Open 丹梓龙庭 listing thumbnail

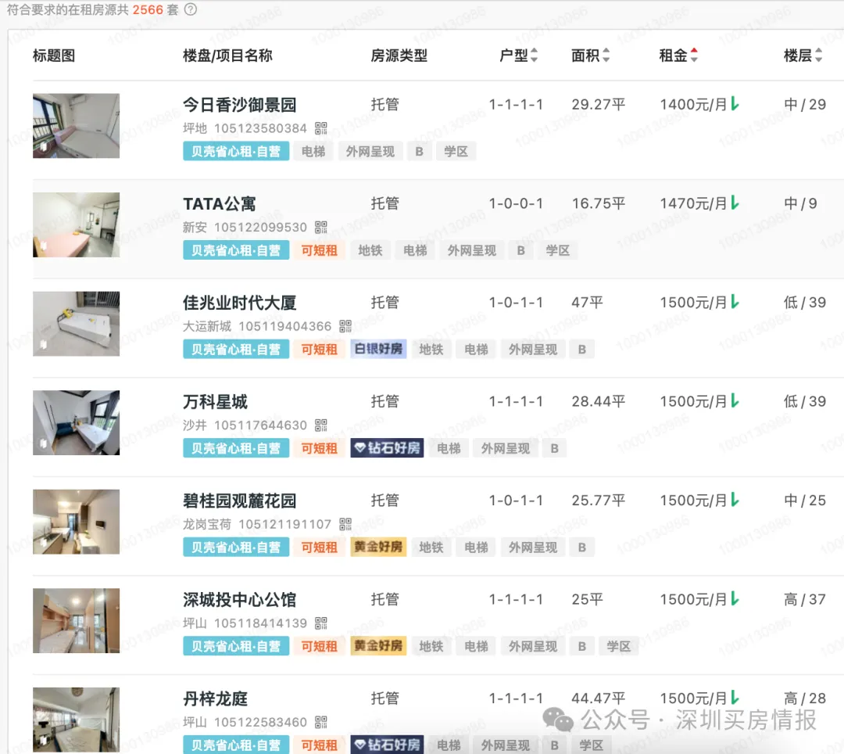(x=76, y=720)
